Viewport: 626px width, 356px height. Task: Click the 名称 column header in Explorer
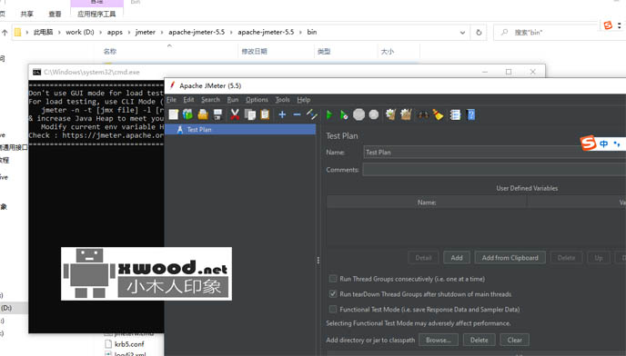tap(110, 52)
